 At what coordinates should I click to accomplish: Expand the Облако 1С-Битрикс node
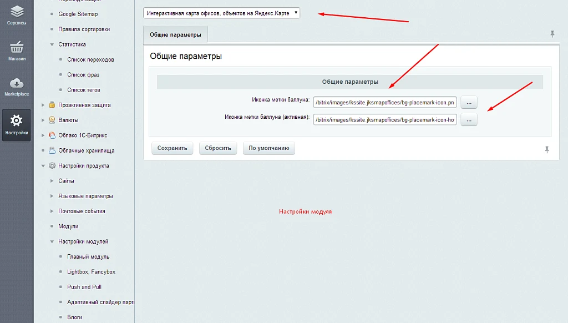pos(43,135)
